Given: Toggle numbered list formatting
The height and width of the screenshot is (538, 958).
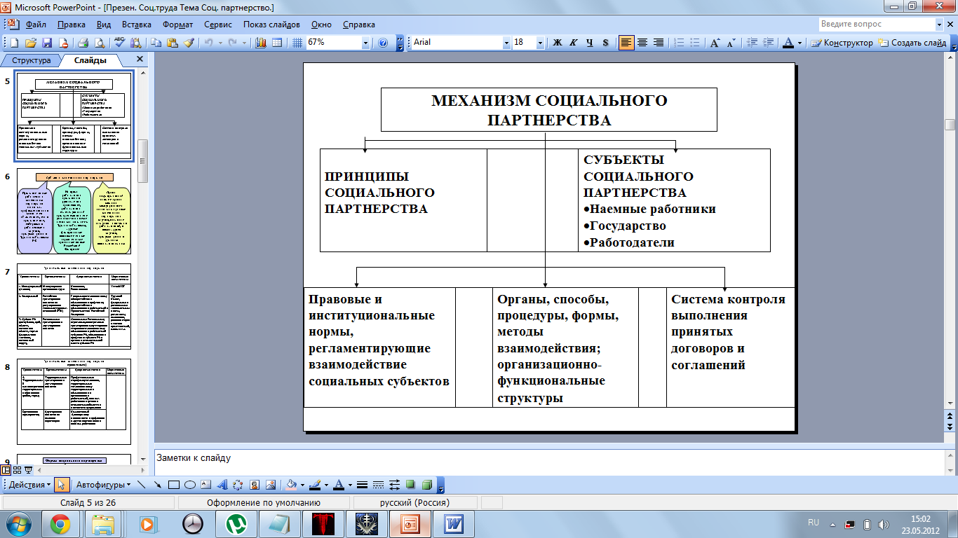Looking at the screenshot, I should [678, 42].
